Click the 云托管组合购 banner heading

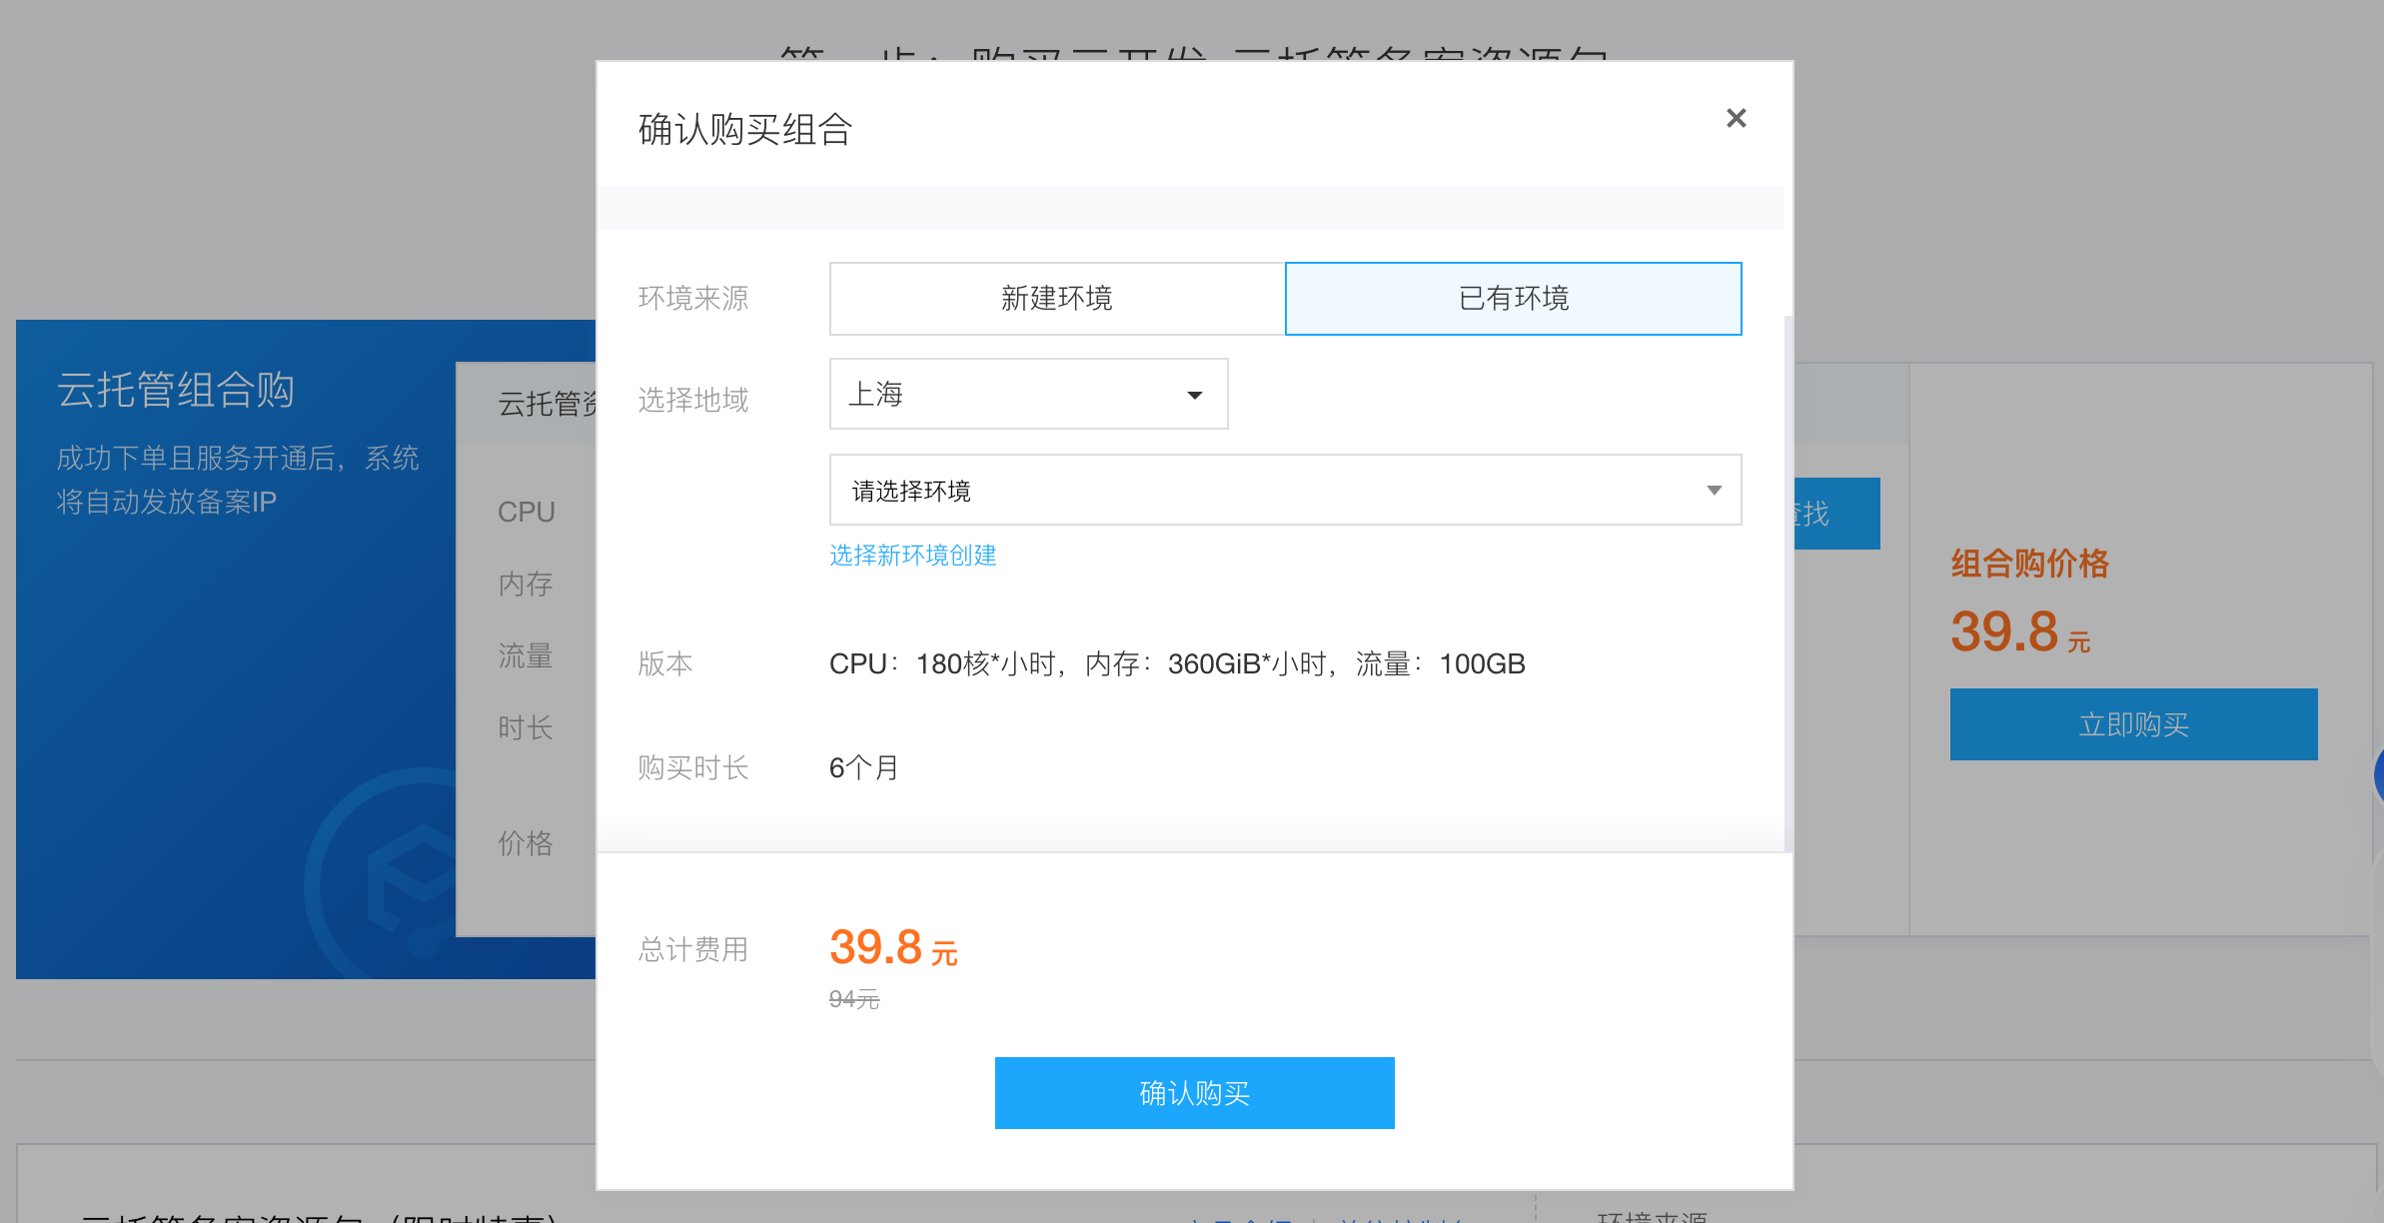coord(175,389)
